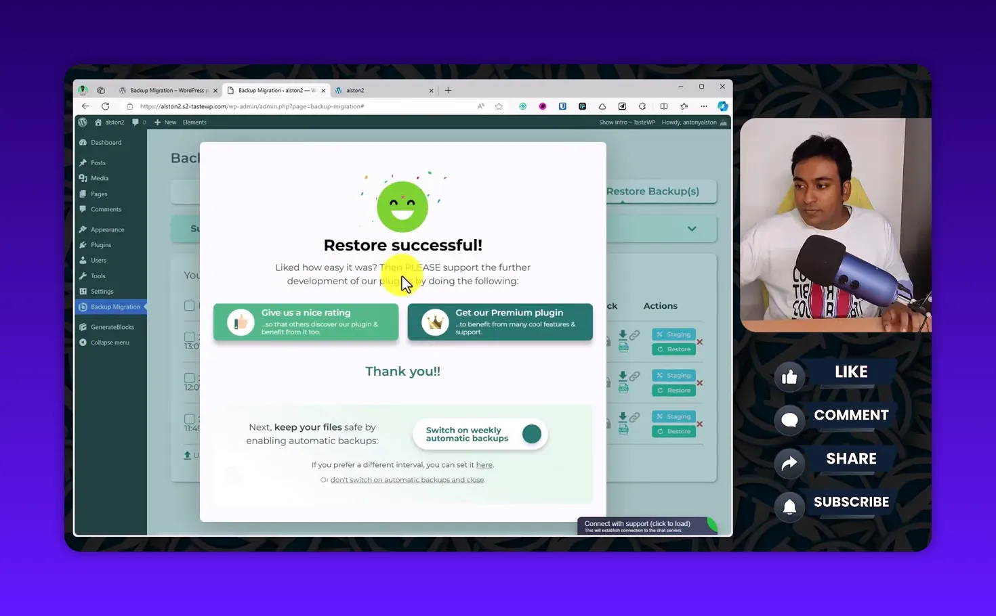Open the log file for the first backup
Viewport: 996px width, 616px height.
(x=623, y=347)
